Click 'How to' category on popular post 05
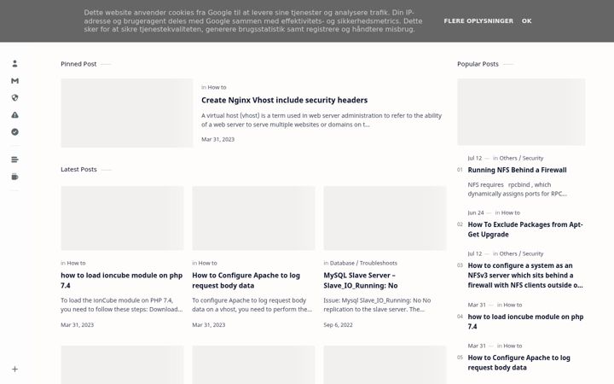The height and width of the screenshot is (384, 614). [513, 346]
